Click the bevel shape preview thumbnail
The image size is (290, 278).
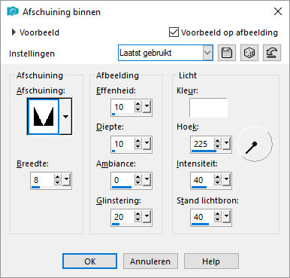coord(44,116)
